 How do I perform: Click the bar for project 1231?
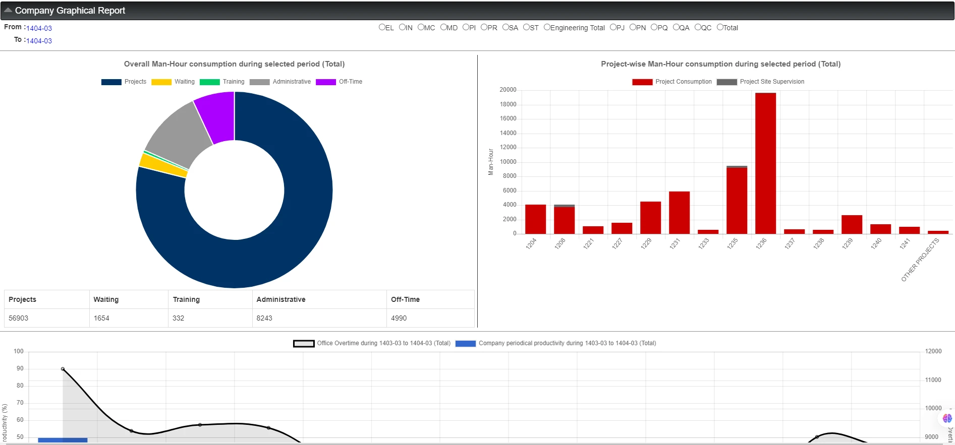coord(679,213)
